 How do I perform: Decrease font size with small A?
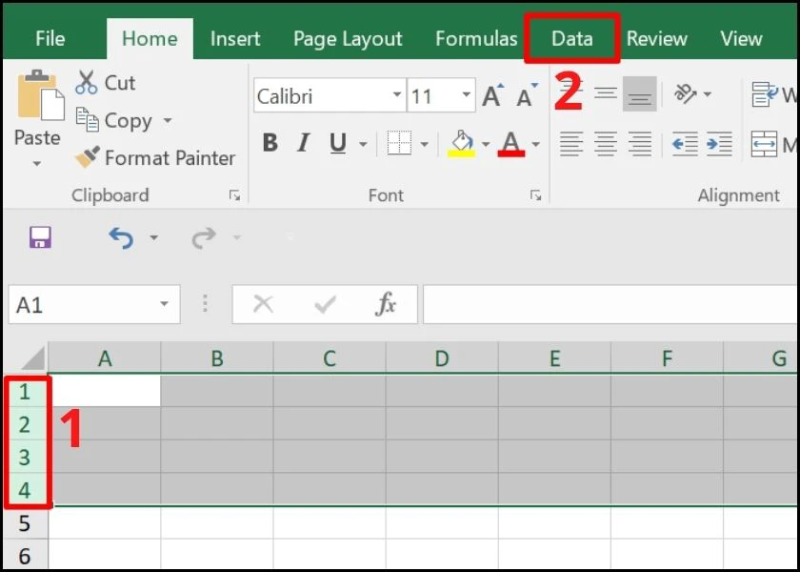point(527,95)
